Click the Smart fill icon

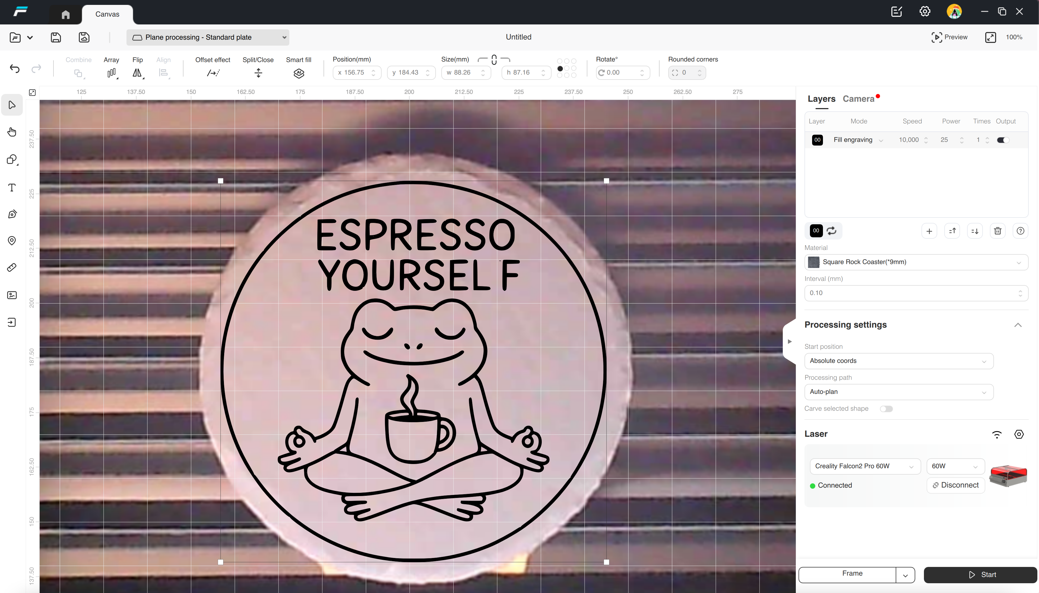(299, 73)
